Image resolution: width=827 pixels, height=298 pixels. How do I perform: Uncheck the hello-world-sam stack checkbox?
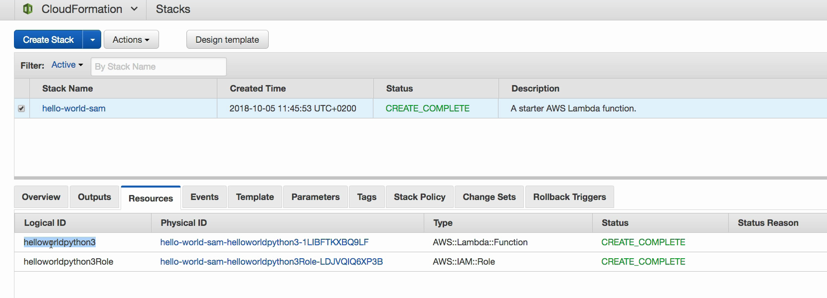[21, 108]
